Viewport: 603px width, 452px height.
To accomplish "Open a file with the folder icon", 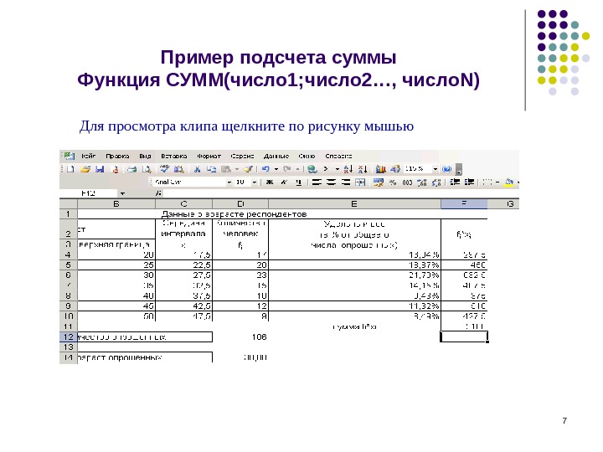I will [x=85, y=169].
